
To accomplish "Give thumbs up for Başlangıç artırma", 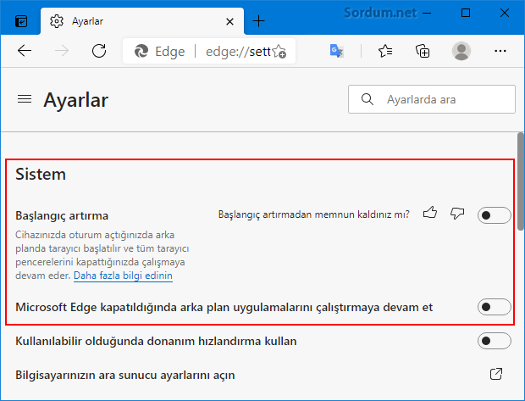I will pyautogui.click(x=430, y=213).
